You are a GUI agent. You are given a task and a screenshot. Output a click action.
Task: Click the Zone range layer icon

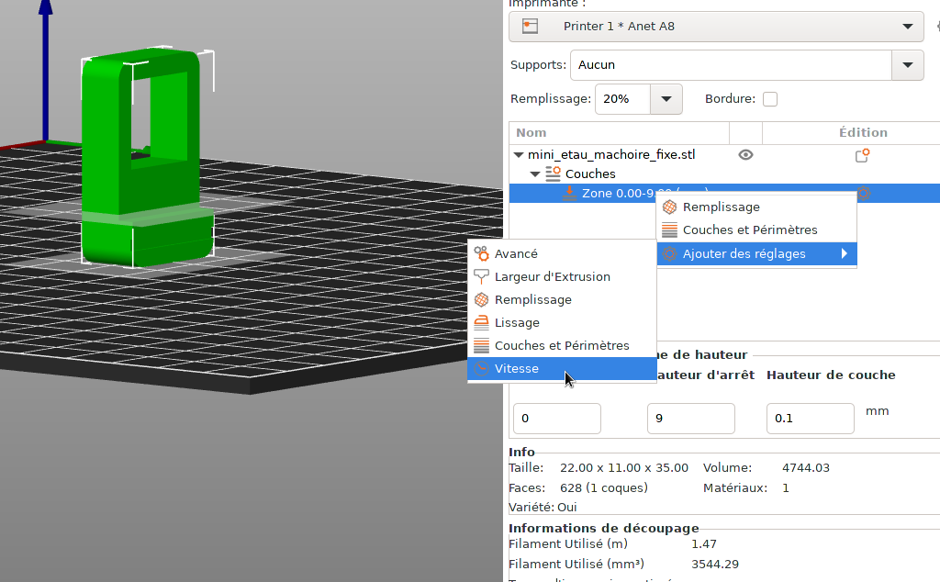pos(569,193)
